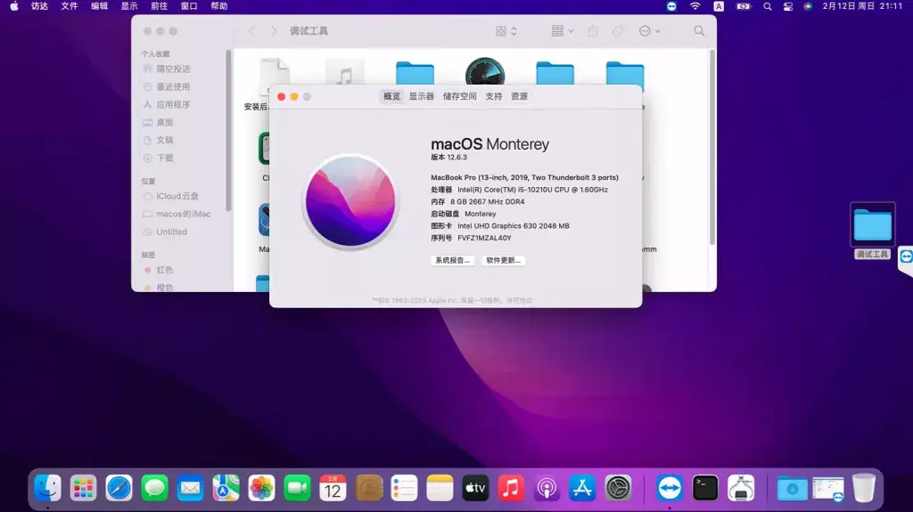913x512 pixels.
Task: Click the Wi-Fi status icon
Action: click(695, 6)
